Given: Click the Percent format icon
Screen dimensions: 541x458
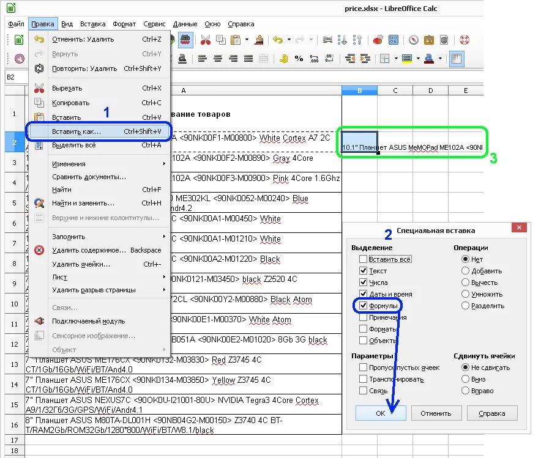Looking at the screenshot, I should click(x=298, y=58).
